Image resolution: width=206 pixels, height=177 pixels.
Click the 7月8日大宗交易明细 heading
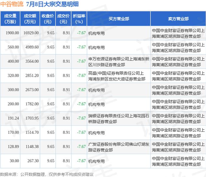coord(52,4)
